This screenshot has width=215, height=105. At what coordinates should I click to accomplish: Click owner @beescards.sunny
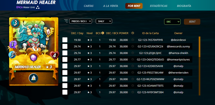[178, 47]
